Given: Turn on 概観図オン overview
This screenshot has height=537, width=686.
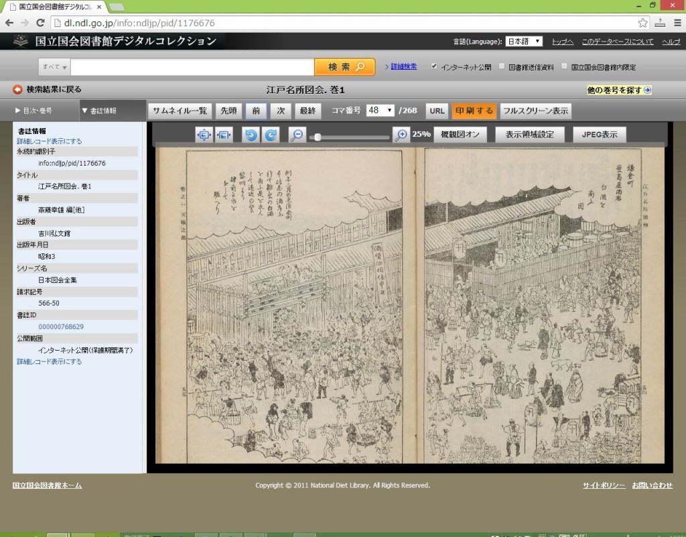Looking at the screenshot, I should pyautogui.click(x=460, y=134).
